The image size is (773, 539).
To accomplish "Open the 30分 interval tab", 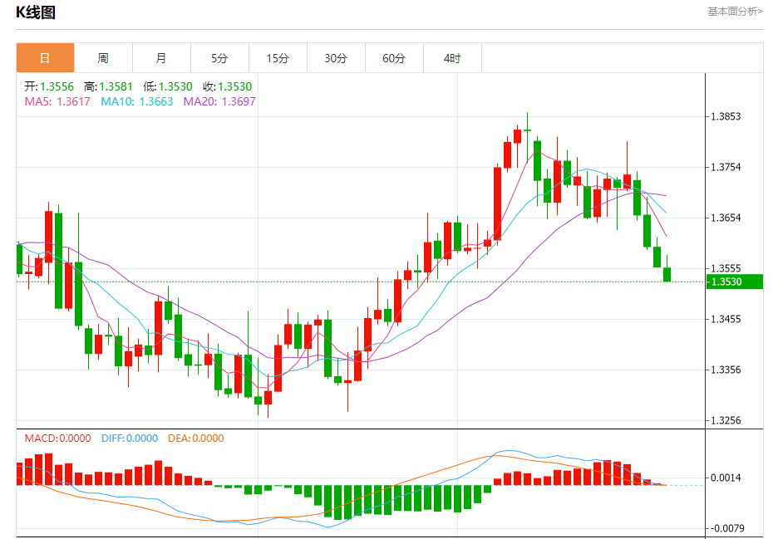I will point(336,58).
